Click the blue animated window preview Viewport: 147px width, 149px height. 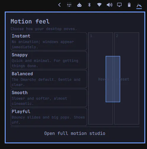[x=113, y=79]
